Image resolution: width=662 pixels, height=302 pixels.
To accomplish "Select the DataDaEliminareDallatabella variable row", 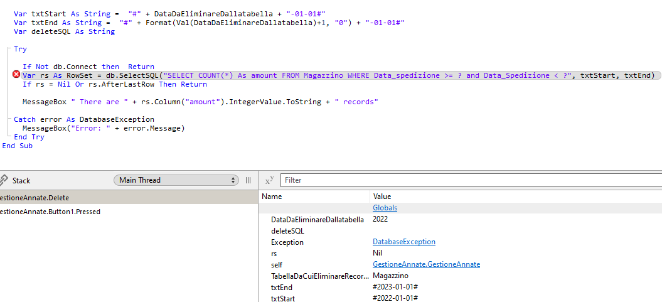I will coord(317,220).
